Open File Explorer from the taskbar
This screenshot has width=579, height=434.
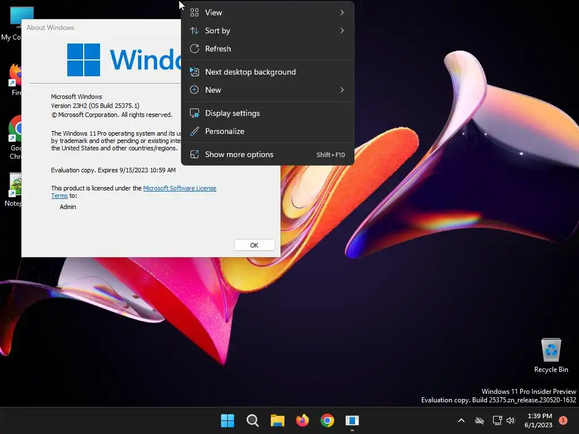(277, 420)
